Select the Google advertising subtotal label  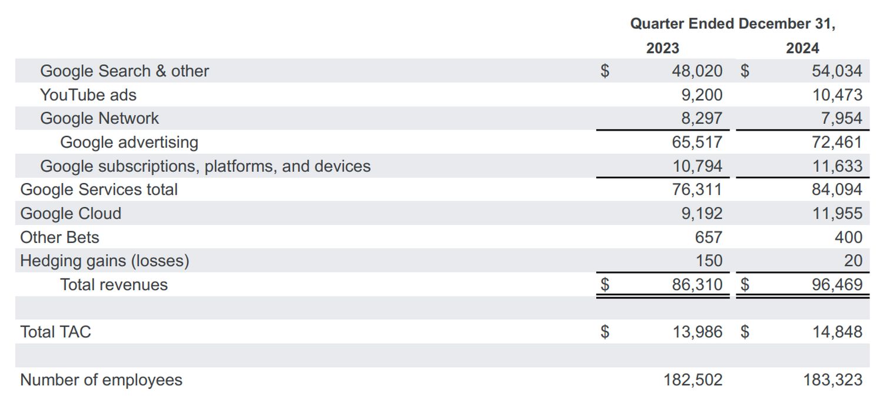click(x=129, y=142)
